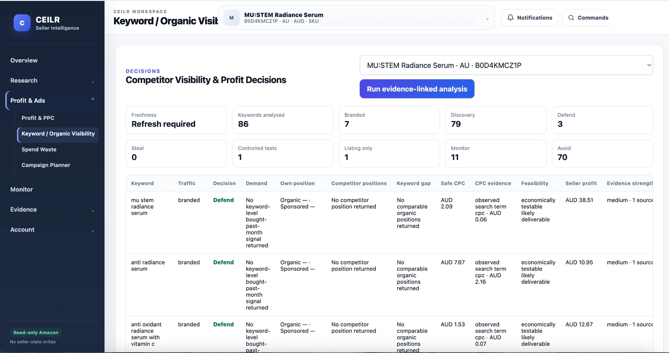This screenshot has height=353, width=669.
Task: Open the MU:STEM Radiance Serum product selector
Action: pos(356,18)
